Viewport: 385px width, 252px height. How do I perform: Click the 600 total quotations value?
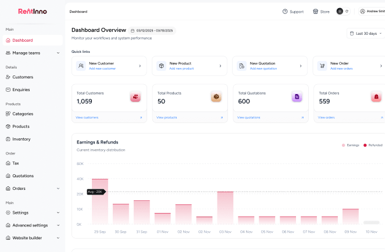coord(244,101)
